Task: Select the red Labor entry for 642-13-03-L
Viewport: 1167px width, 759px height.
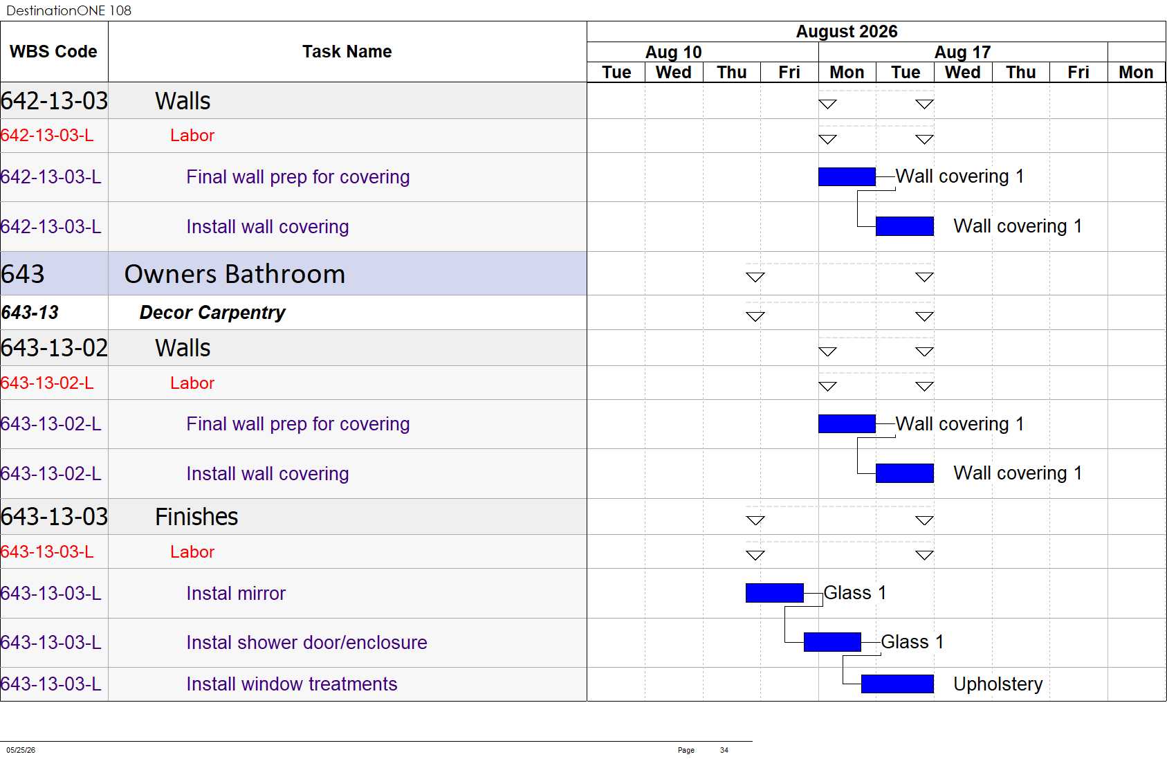Action: tap(192, 136)
